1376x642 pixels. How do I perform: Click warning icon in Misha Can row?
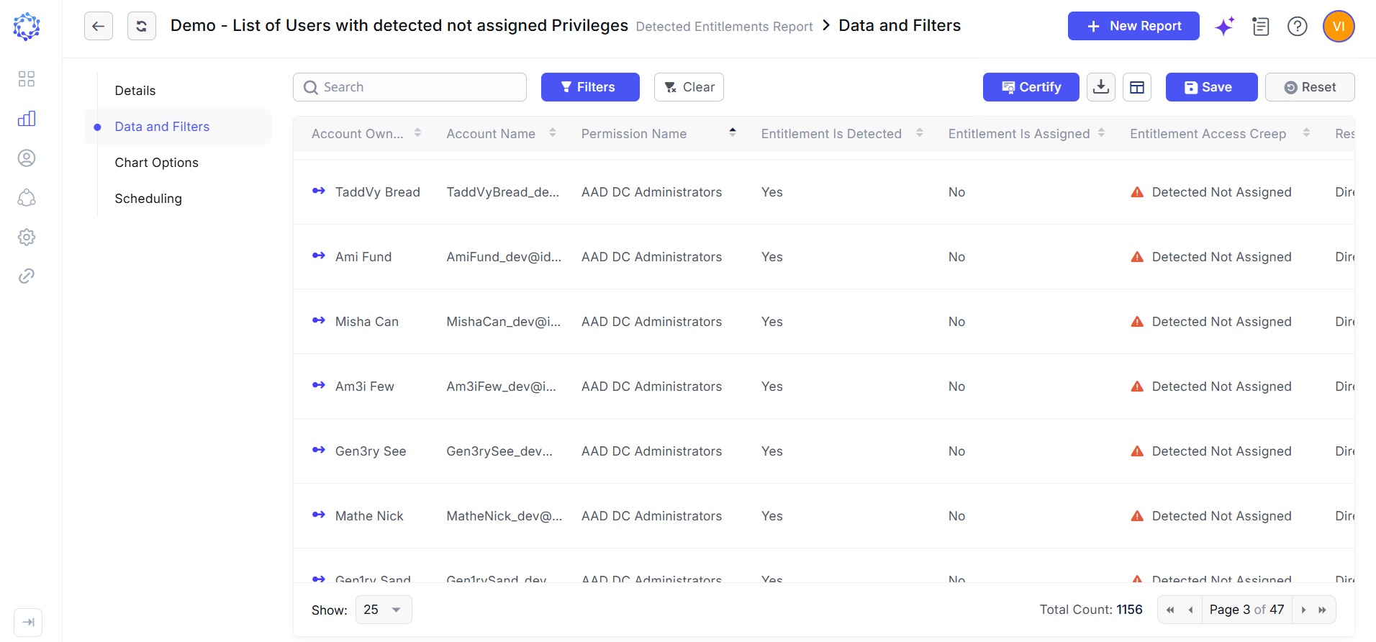[x=1137, y=322]
